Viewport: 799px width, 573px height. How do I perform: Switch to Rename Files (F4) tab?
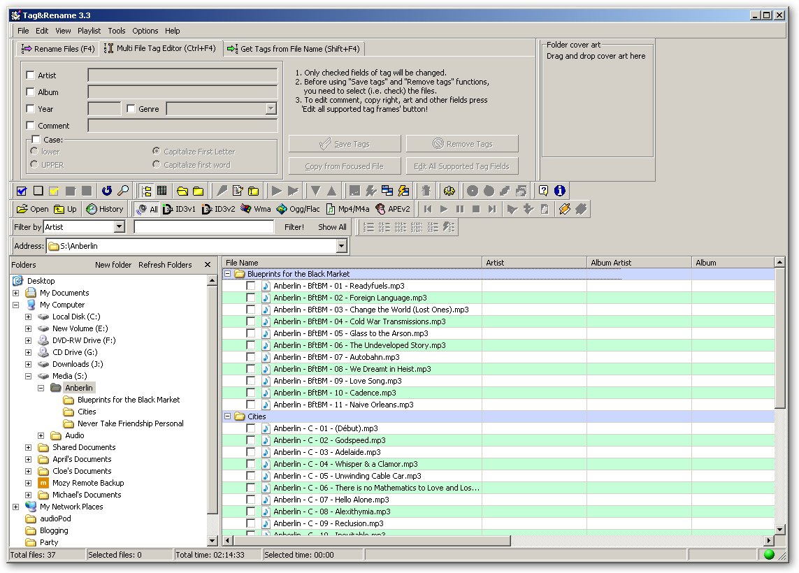coord(58,49)
